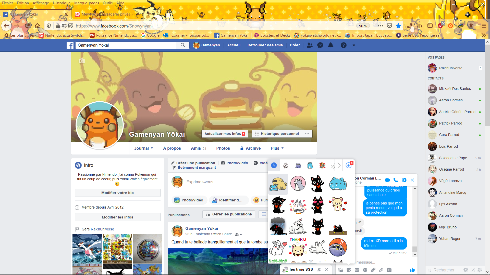Open the emoji picker in the chat toolbar
This screenshot has width=490, height=275.
pyautogui.click(x=365, y=270)
